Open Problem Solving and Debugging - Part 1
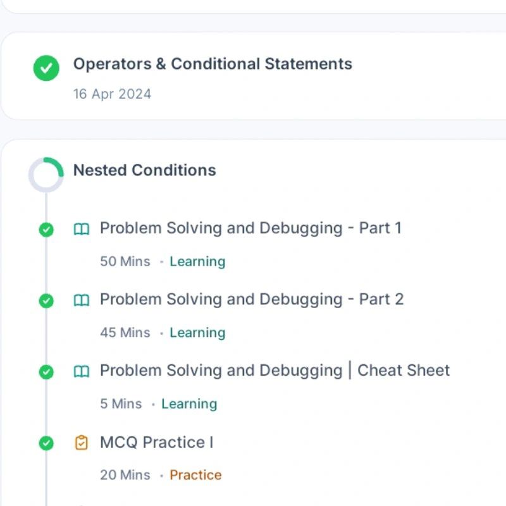 [250, 228]
